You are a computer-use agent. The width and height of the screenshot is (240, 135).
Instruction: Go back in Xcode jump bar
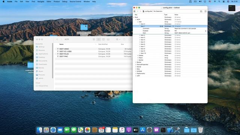click(138, 11)
